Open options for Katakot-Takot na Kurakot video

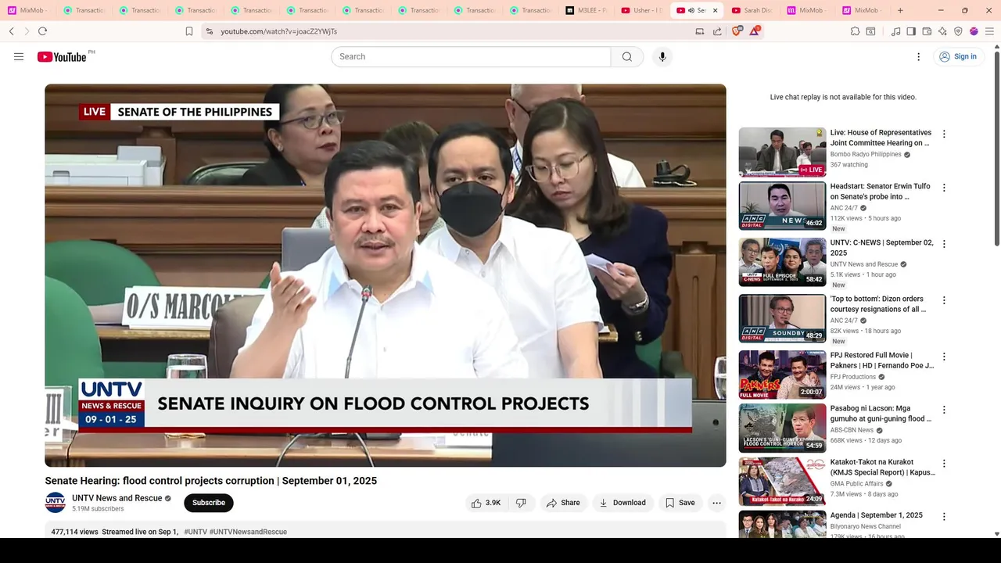pyautogui.click(x=944, y=463)
